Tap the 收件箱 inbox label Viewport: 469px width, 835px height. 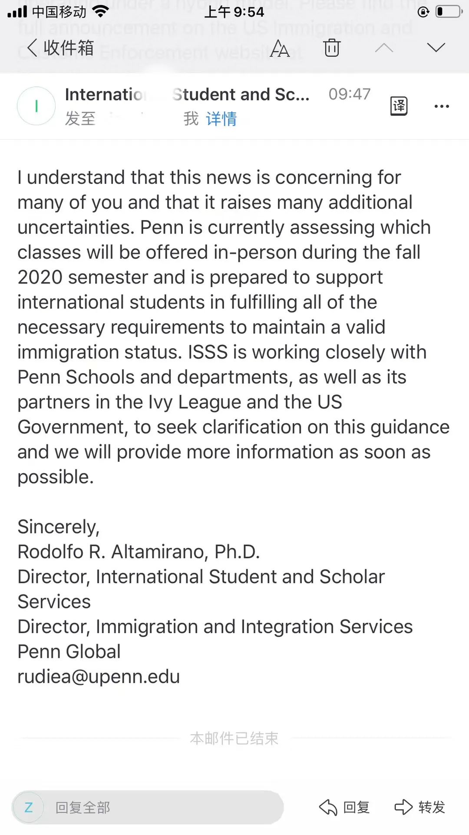tap(69, 48)
